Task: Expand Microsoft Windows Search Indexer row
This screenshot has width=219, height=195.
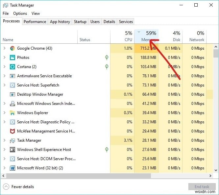Action: 5,104
